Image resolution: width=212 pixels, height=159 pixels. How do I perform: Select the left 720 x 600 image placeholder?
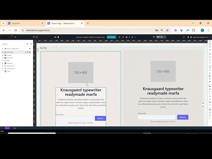pyautogui.click(x=81, y=73)
